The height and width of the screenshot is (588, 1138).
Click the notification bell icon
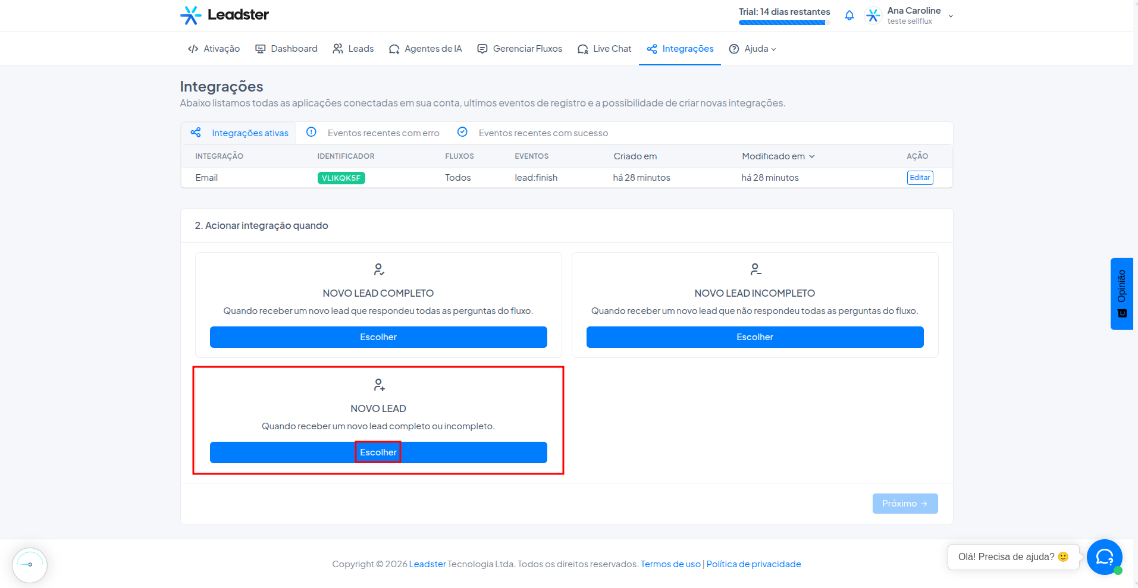coord(849,15)
